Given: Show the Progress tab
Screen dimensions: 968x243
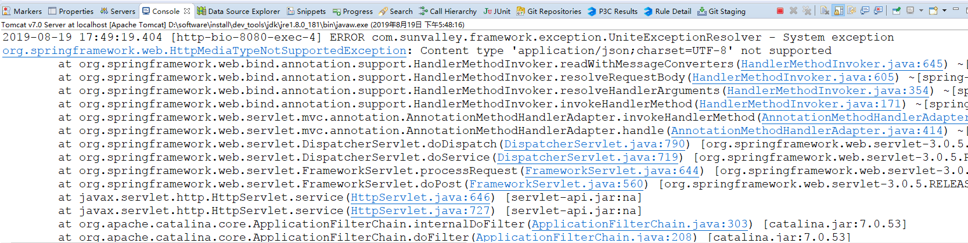Looking at the screenshot, I should 352,11.
